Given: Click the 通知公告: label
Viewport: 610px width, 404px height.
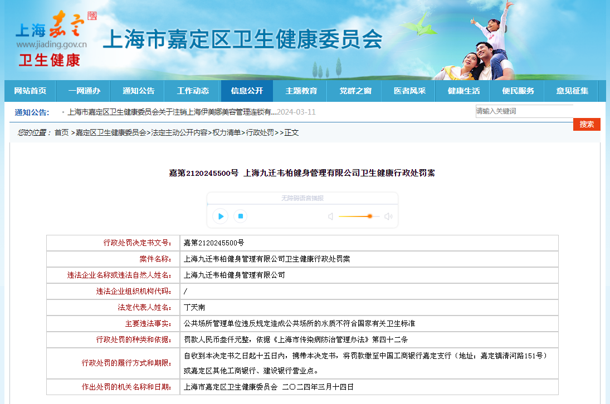Looking at the screenshot, I should [32, 112].
